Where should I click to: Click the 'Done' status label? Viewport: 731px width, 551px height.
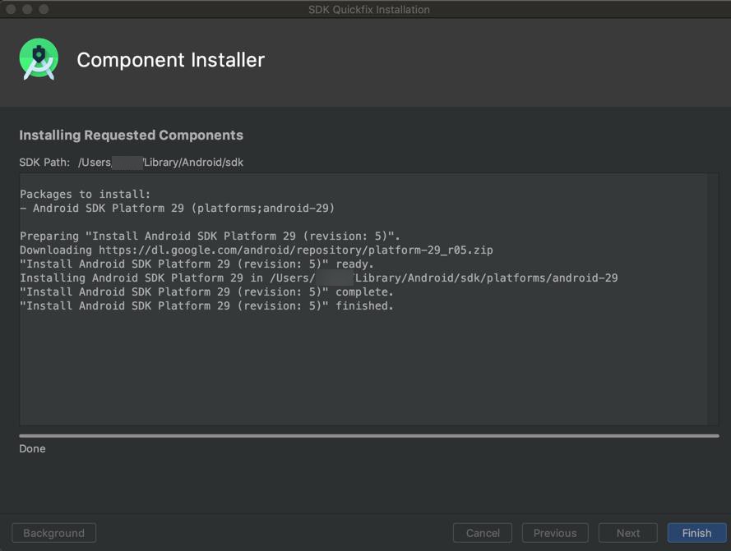tap(32, 448)
